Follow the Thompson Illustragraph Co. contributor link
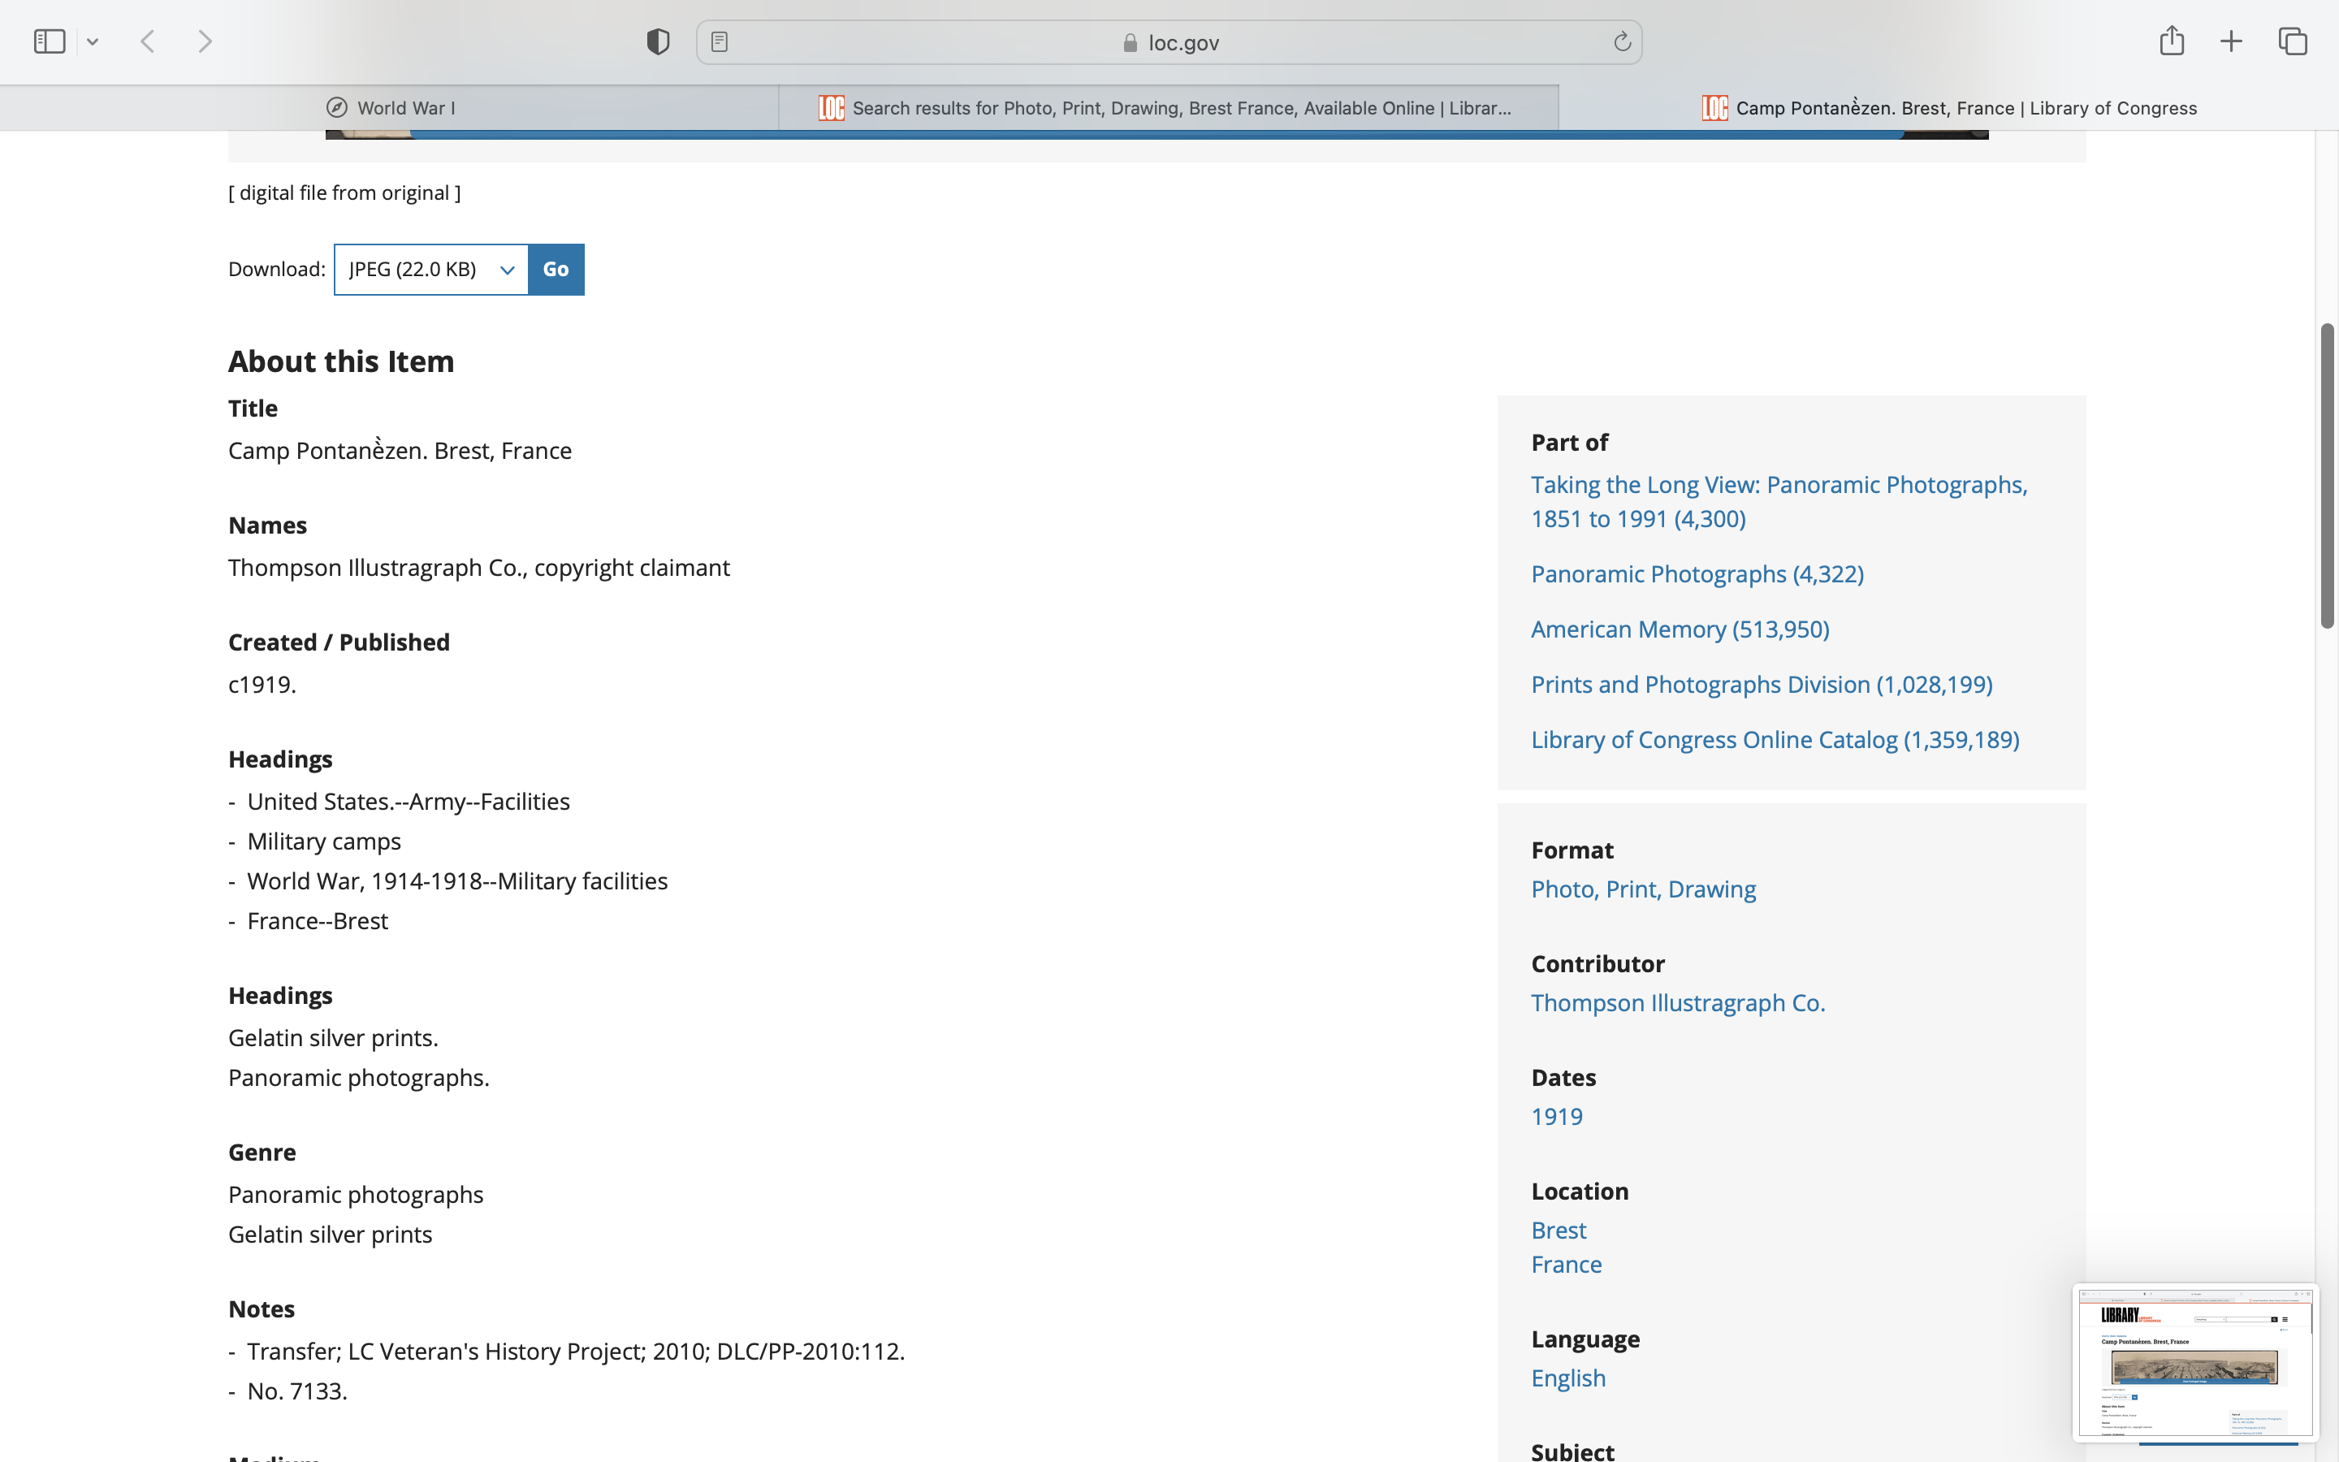This screenshot has width=2339, height=1462. 1677,1003
